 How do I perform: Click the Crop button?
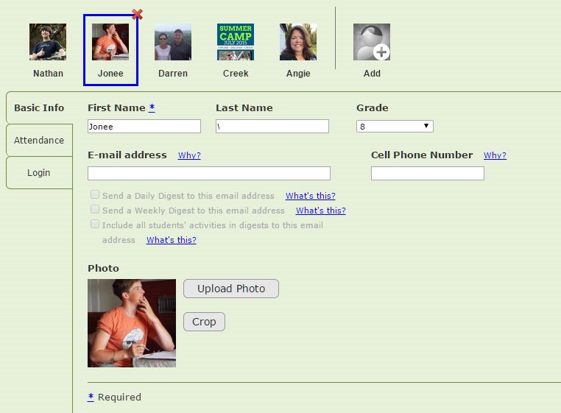tap(204, 322)
